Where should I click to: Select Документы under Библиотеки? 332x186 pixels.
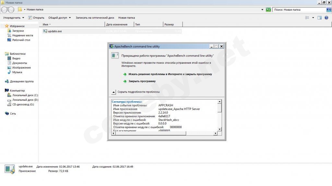(x=19, y=63)
